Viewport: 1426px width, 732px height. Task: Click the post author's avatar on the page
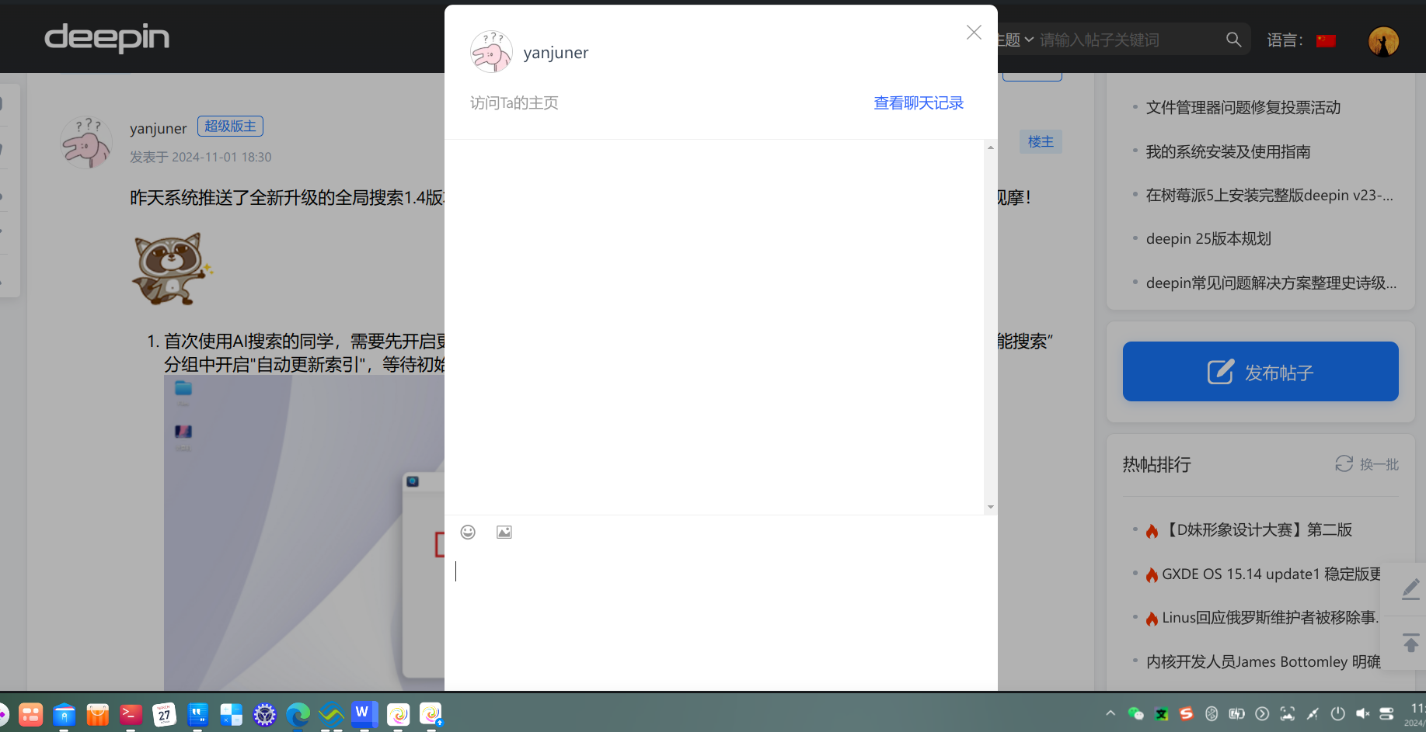point(86,143)
